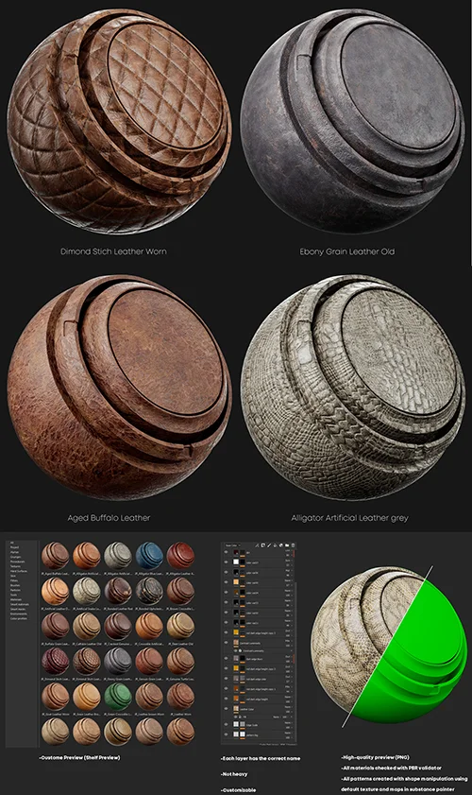The height and width of the screenshot is (795, 472).
Task: Click the white thumbnail of color var07 layer
Action: (236, 562)
